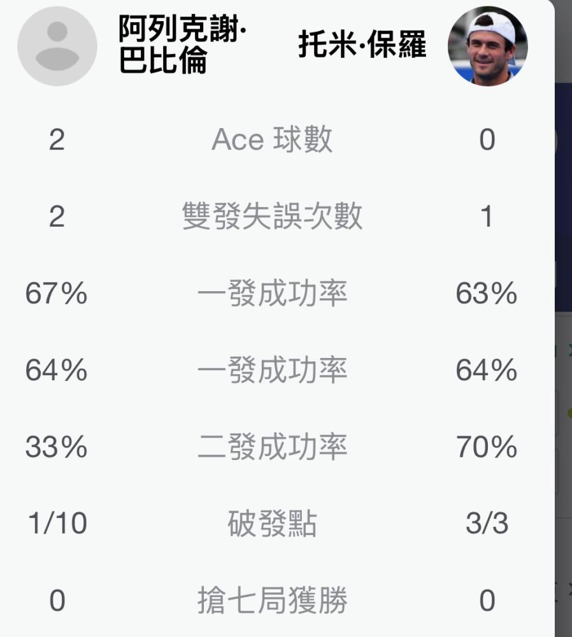Select the 二發成功率 stat label
This screenshot has height=637, width=572.
pyautogui.click(x=272, y=447)
